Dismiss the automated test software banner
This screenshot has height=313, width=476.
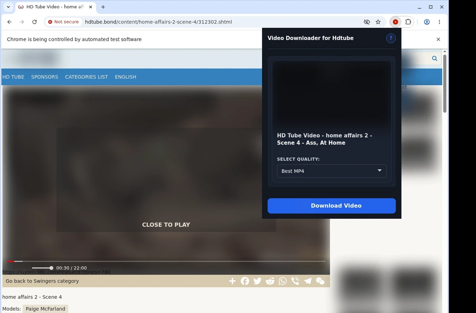(x=438, y=39)
